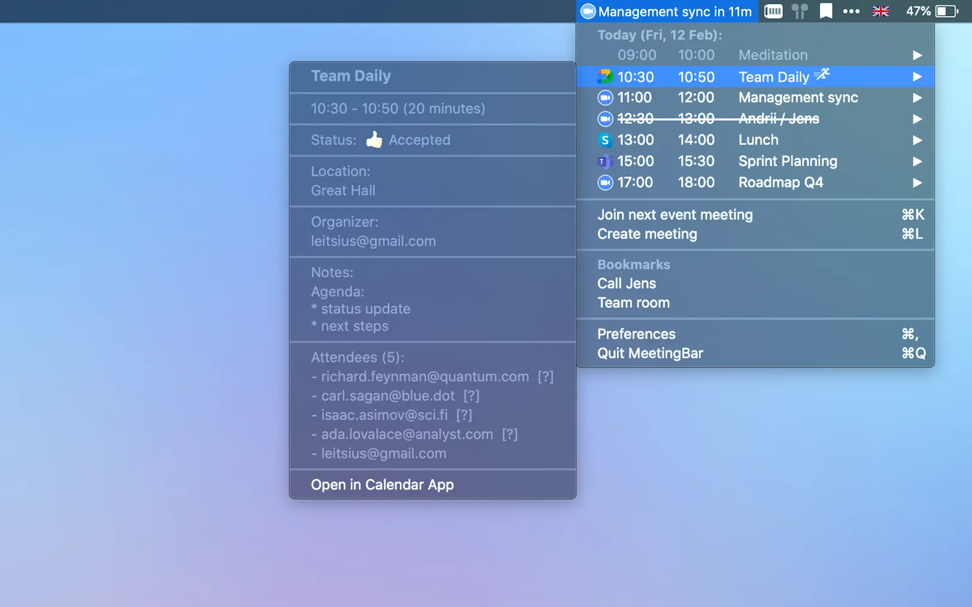
Task: Click the AirPods icon in menu bar
Action: [799, 11]
